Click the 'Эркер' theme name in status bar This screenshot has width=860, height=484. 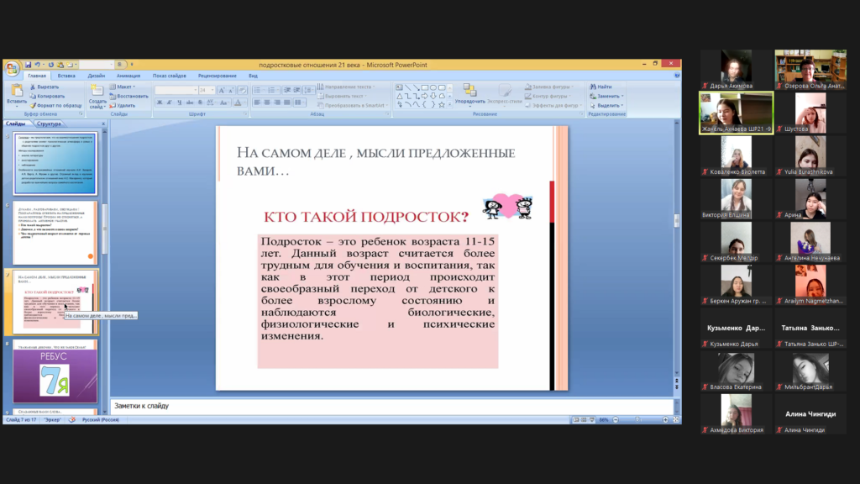point(53,420)
